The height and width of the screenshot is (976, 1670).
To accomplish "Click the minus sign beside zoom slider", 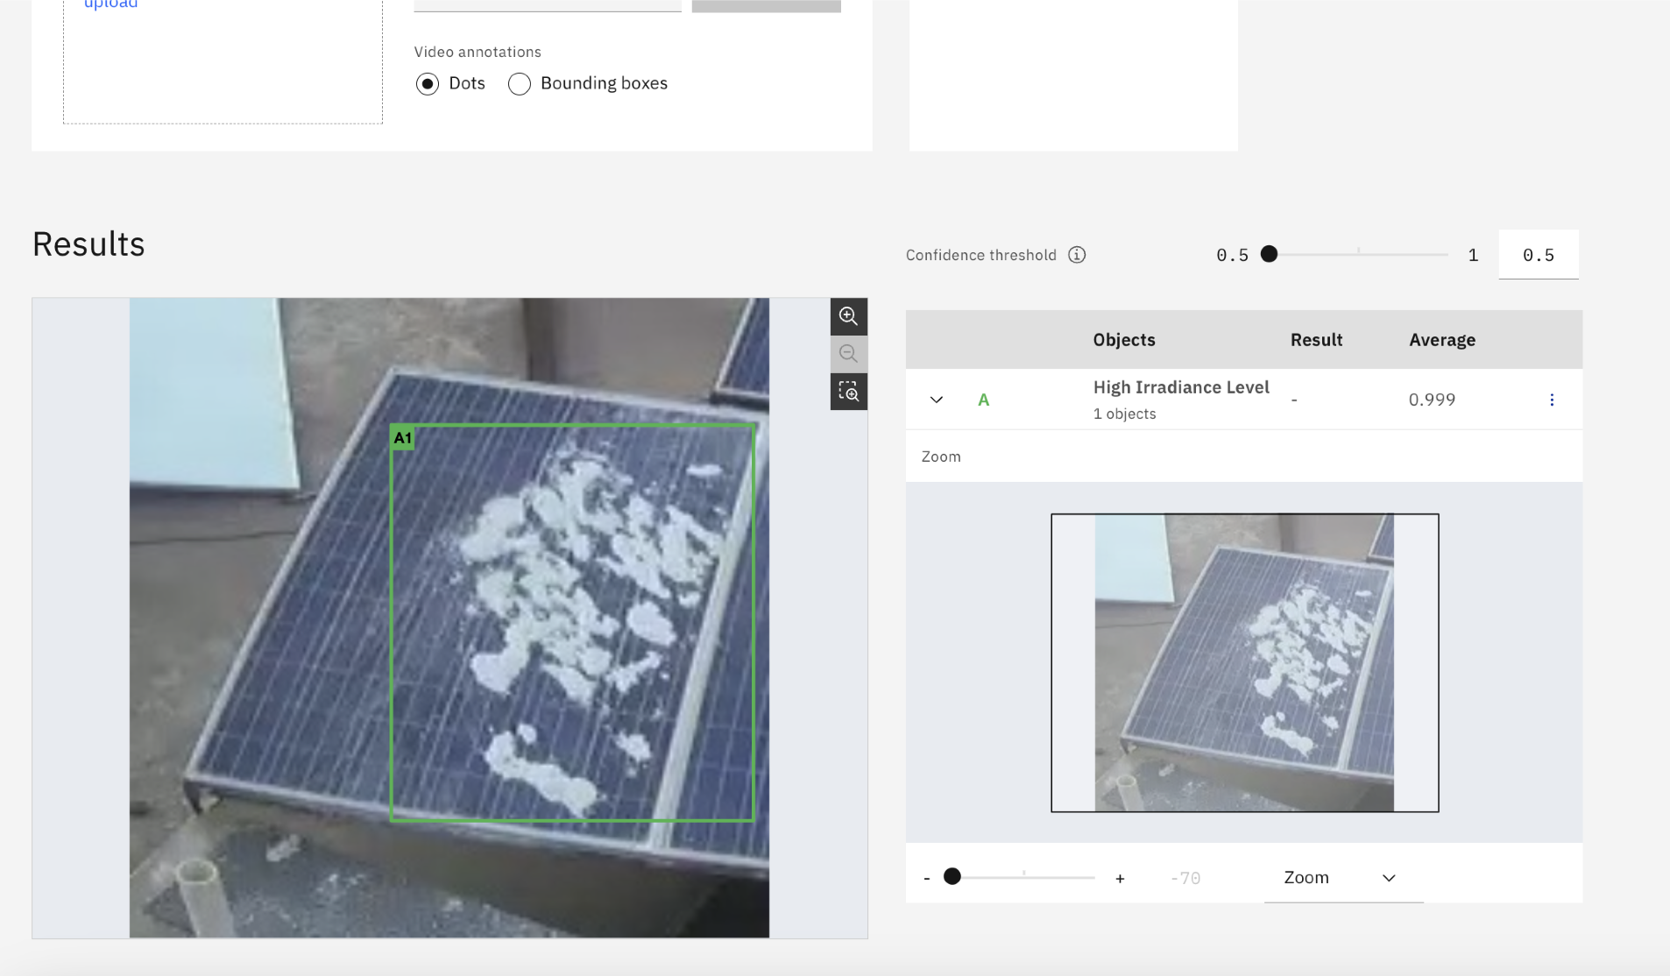I will click(927, 878).
